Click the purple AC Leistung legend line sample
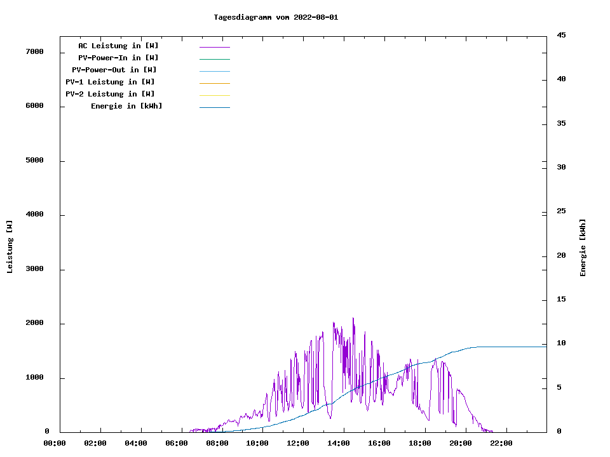610x457 pixels. point(214,47)
